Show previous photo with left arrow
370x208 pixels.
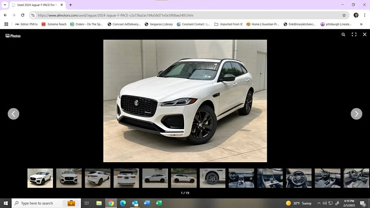[x=13, y=114]
